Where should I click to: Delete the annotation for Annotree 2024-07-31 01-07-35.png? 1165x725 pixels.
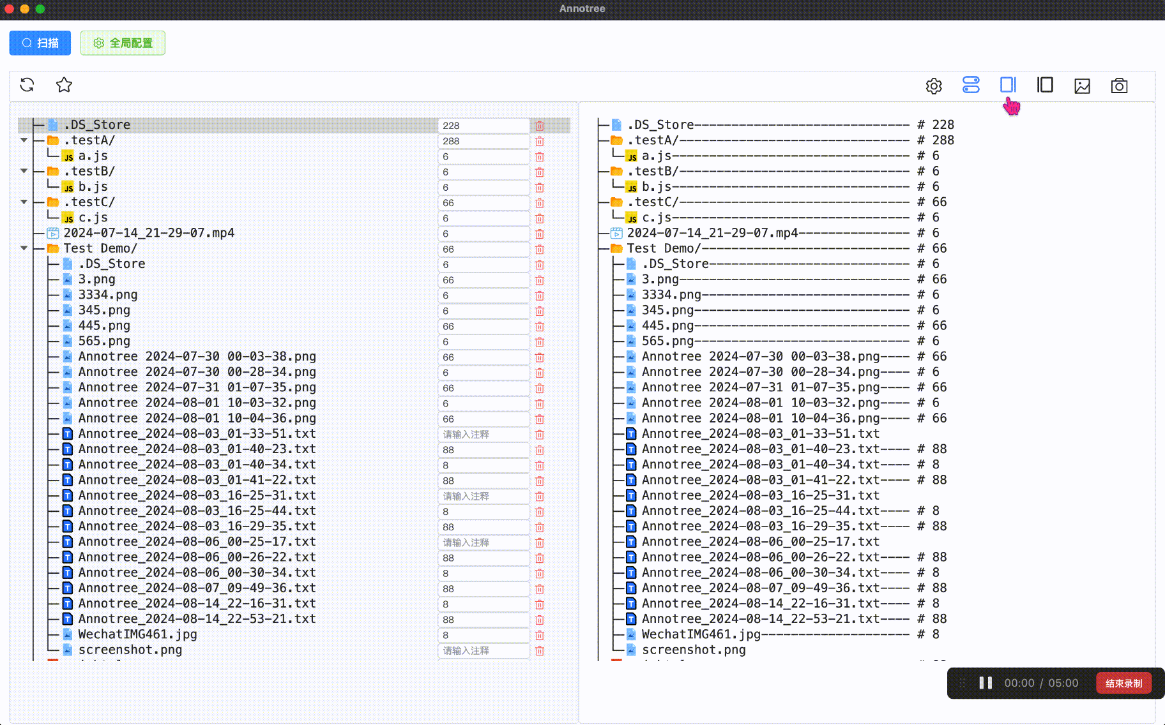540,388
